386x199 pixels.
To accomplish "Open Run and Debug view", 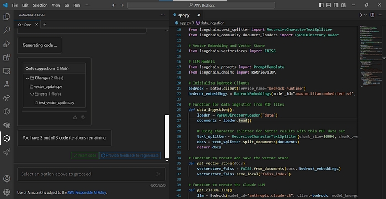I will [7, 43].
